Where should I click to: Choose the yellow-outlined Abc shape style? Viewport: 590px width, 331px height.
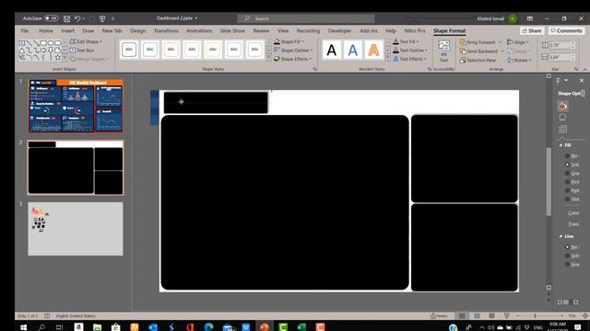pyautogui.click(x=213, y=49)
